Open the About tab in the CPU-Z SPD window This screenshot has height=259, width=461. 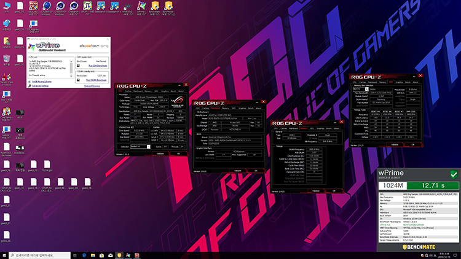415,82
